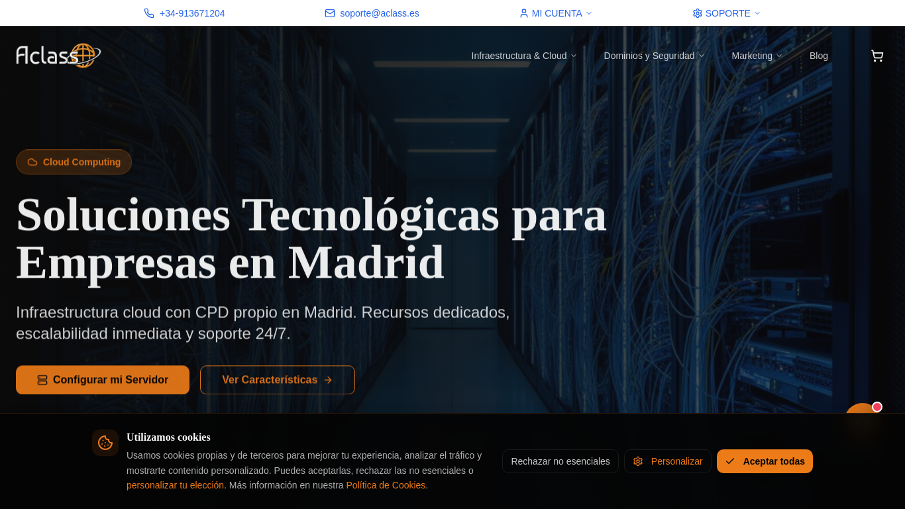Open personalizar tu elección link

pos(175,485)
